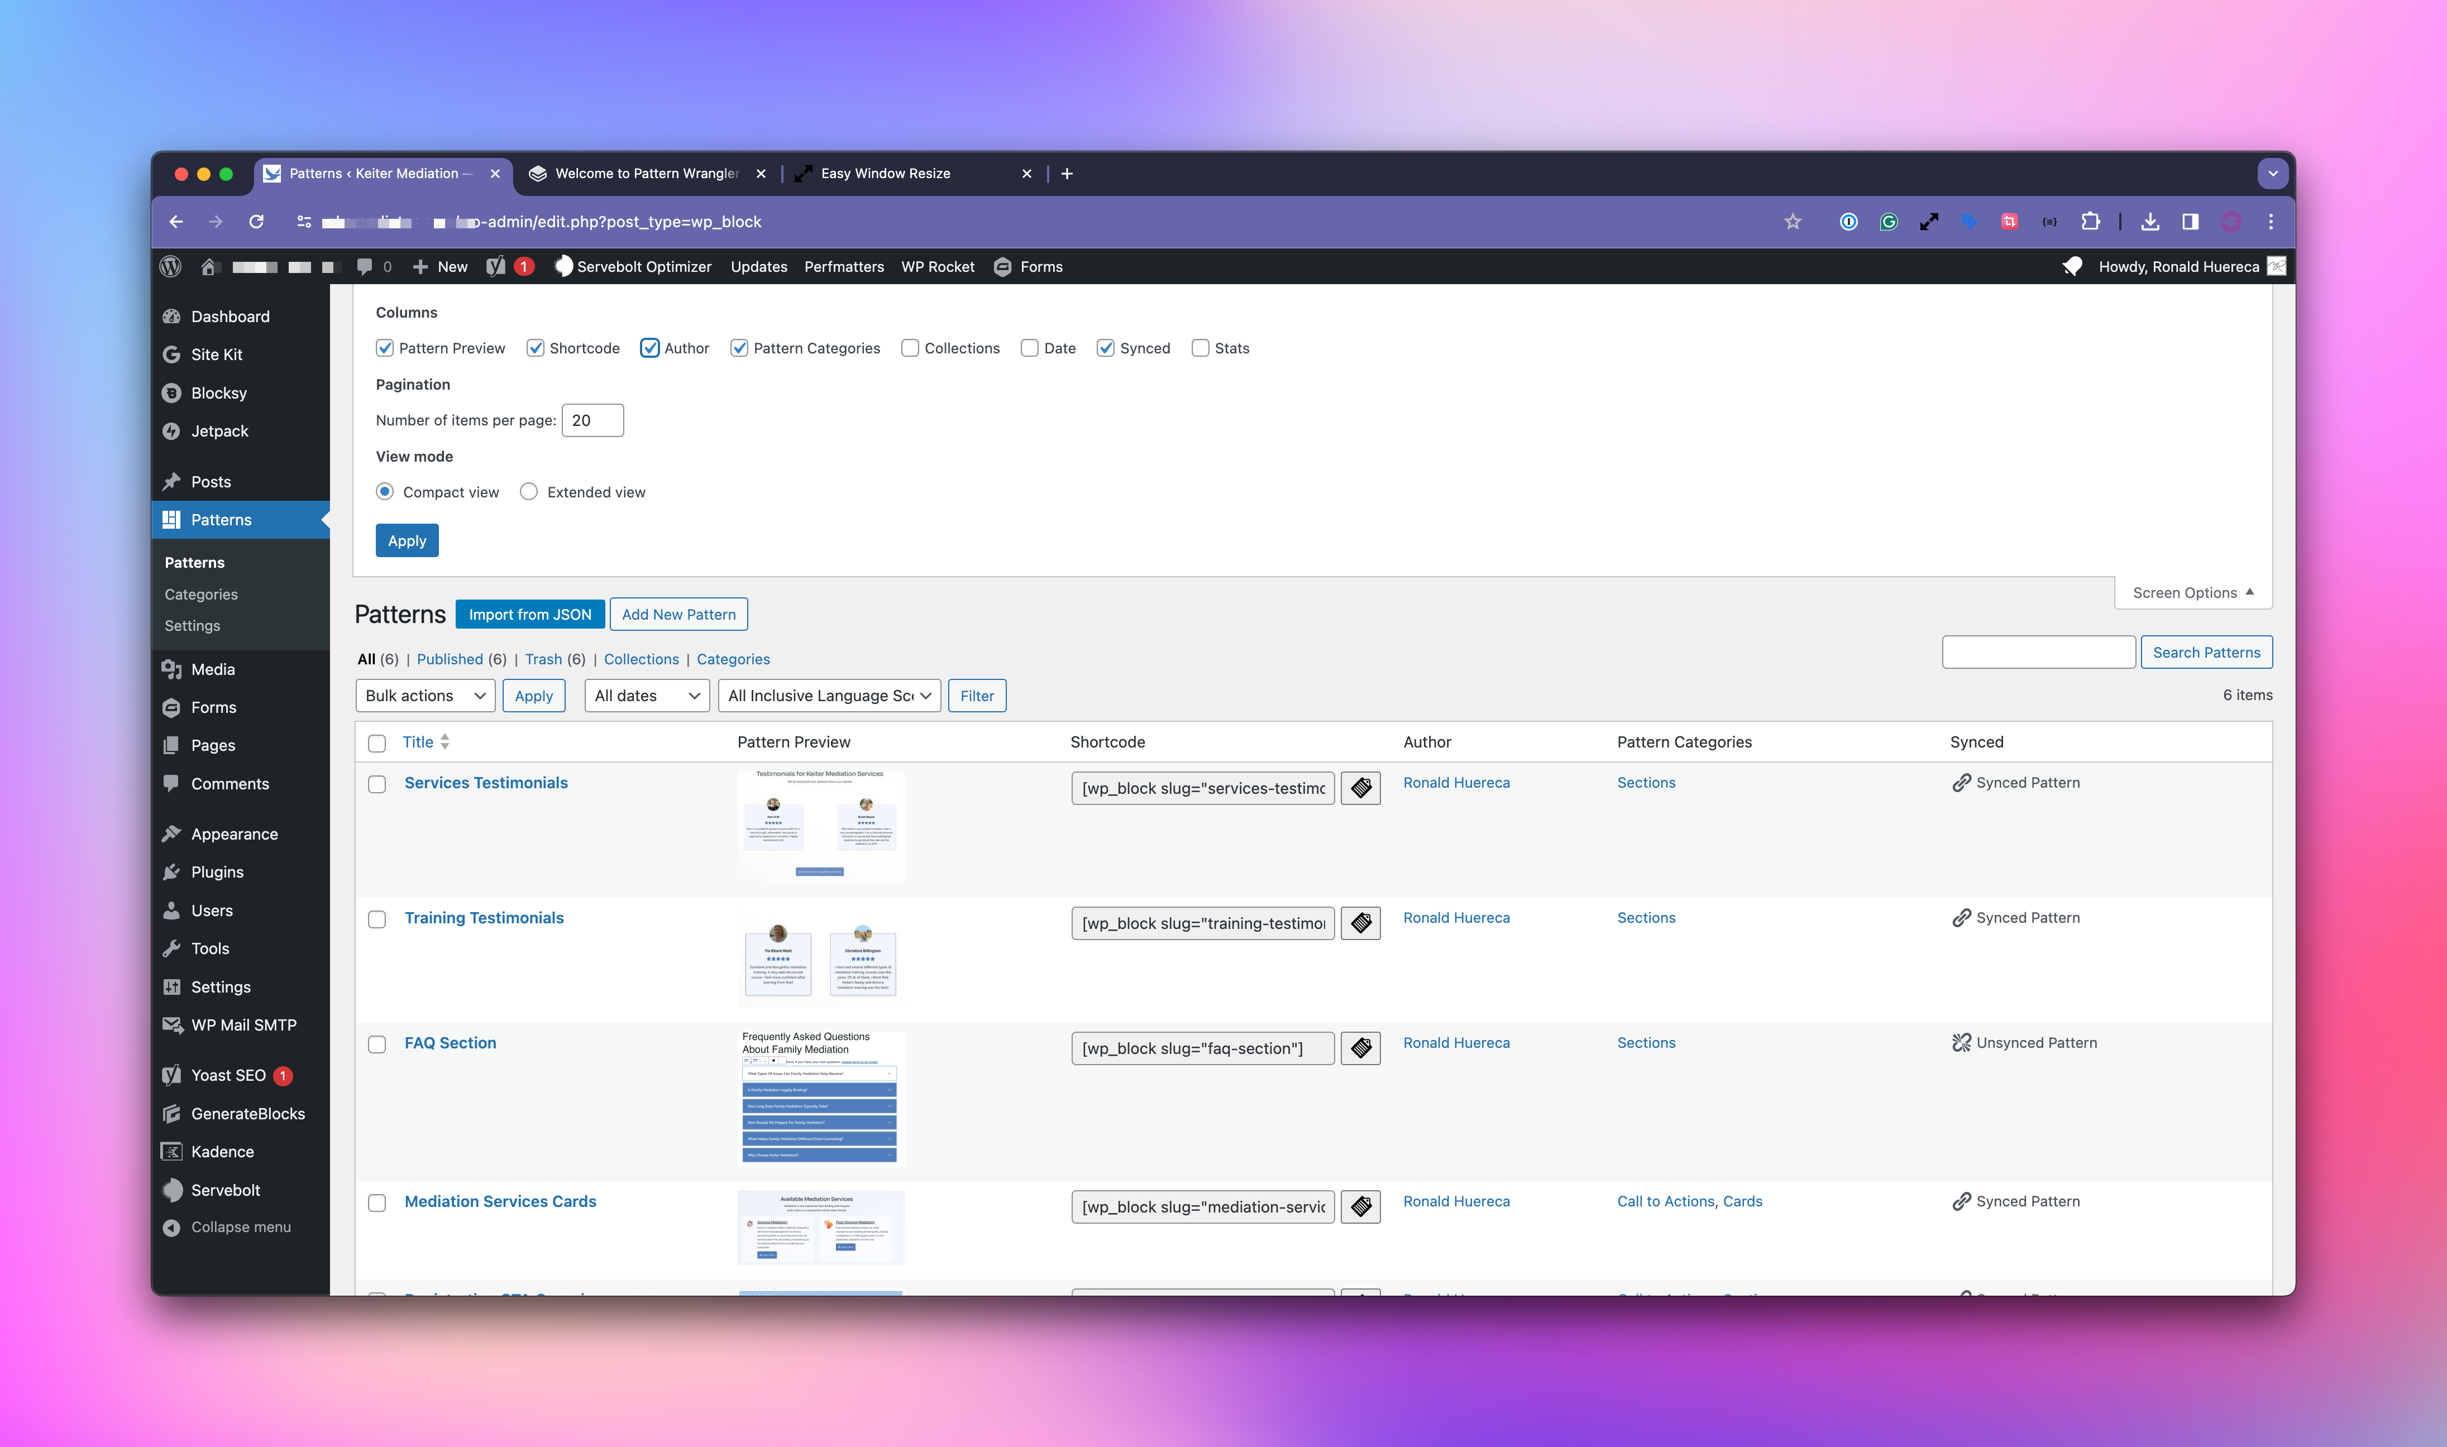Check the select-all checkbox in table header

376,743
